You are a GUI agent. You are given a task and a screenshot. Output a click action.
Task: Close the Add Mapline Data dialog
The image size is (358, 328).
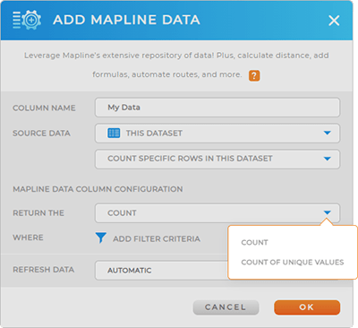(x=334, y=21)
